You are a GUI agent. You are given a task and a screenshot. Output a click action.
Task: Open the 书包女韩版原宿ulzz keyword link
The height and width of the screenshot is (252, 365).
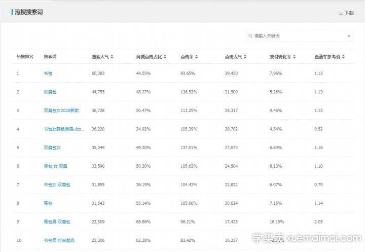click(x=64, y=129)
